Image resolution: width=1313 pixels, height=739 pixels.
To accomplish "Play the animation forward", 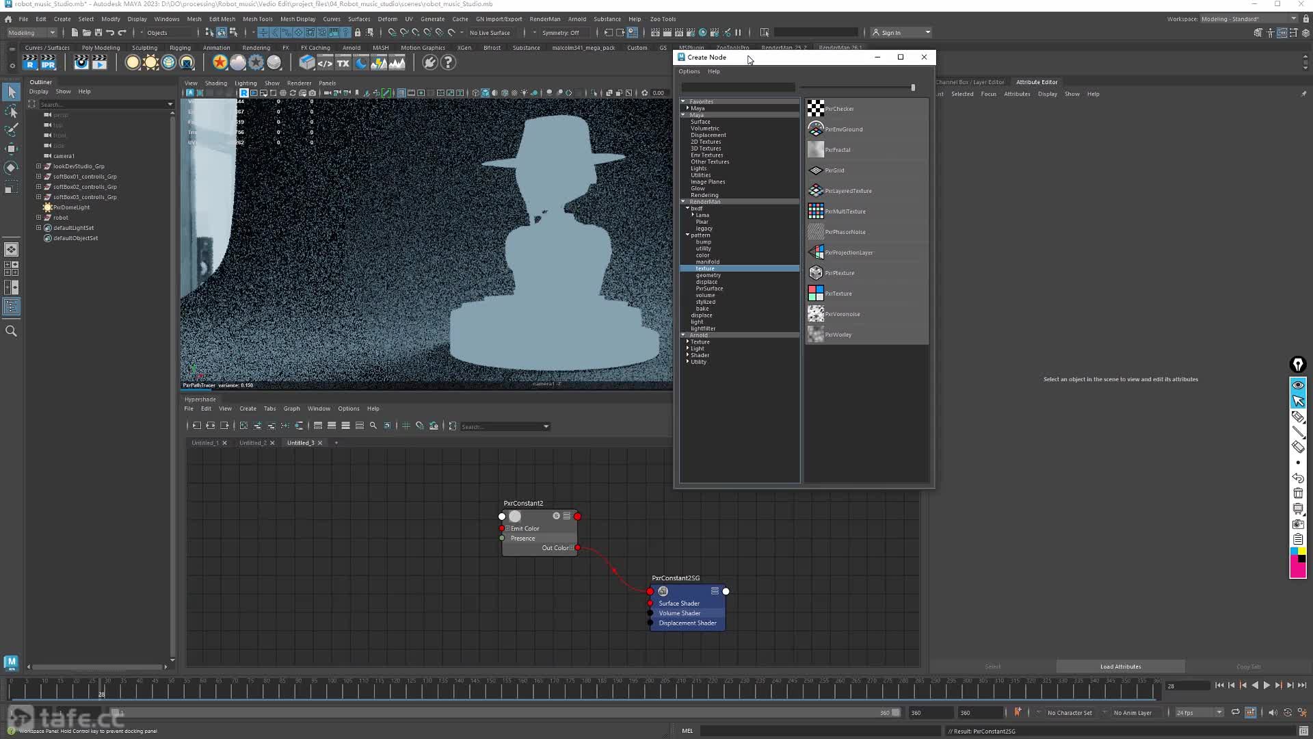I will pyautogui.click(x=1266, y=685).
